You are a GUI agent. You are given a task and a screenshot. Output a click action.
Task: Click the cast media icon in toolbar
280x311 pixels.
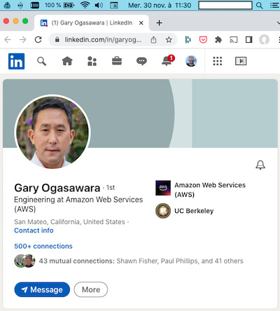click(234, 40)
